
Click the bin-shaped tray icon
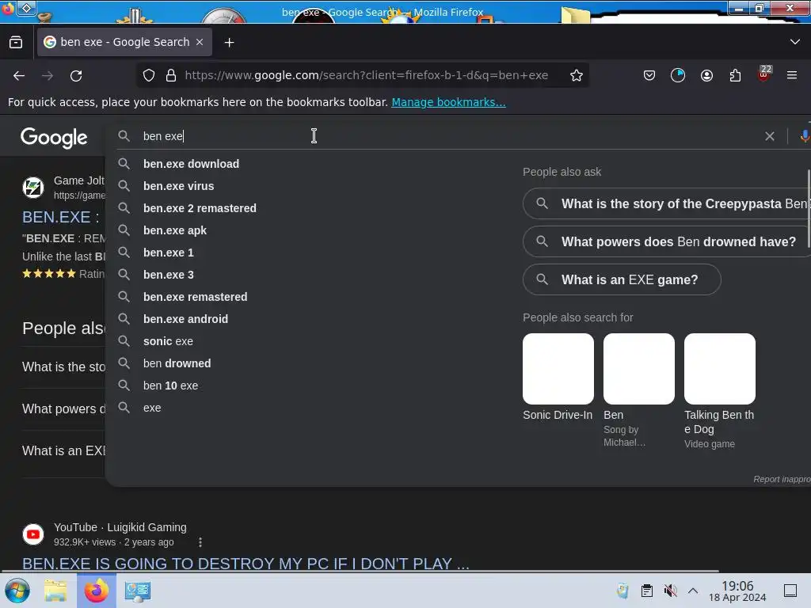coord(623,591)
